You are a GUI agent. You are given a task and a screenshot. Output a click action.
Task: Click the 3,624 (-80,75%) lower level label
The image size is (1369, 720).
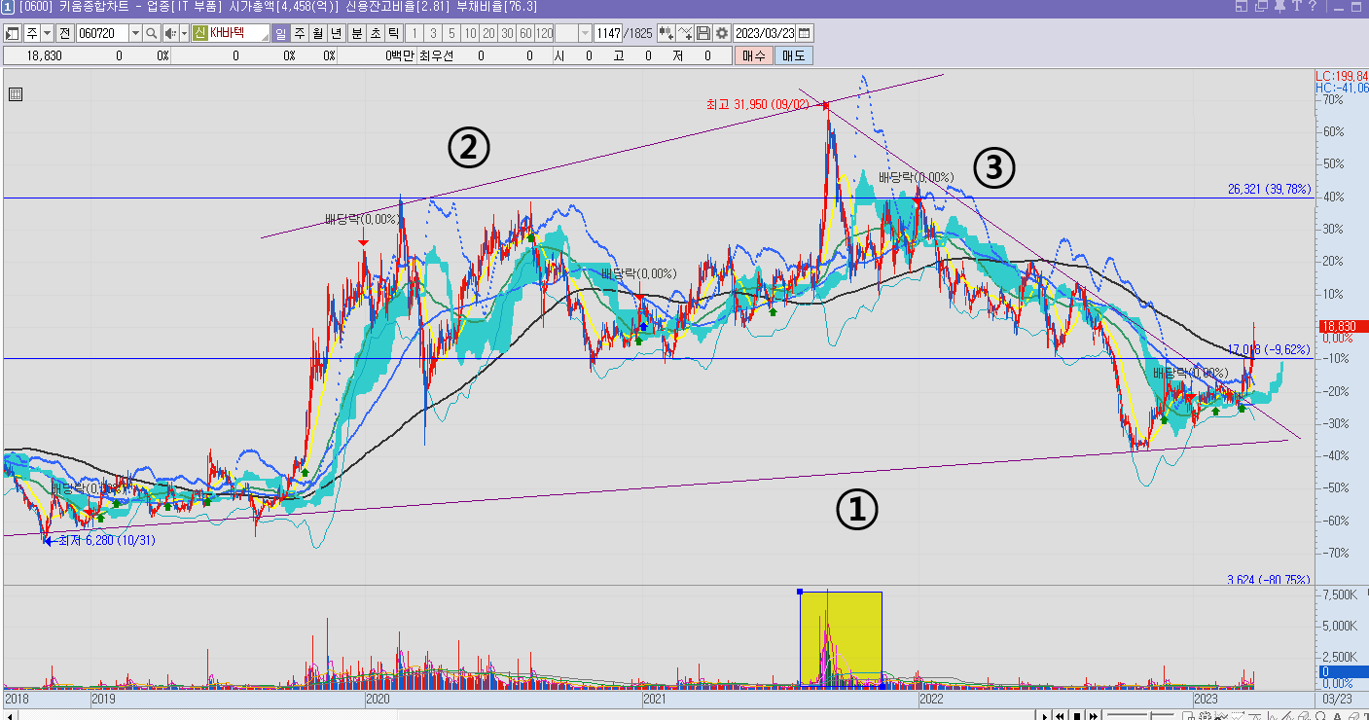(1270, 580)
